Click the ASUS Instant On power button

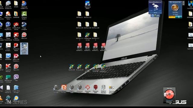point(175,7)
